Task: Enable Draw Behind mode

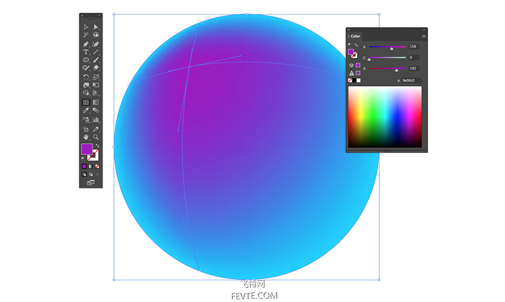Action: [x=90, y=175]
